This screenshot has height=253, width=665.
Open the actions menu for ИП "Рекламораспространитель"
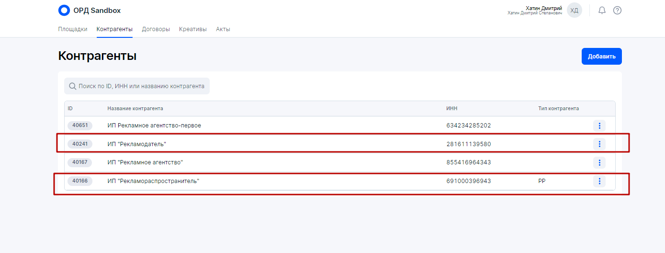(x=599, y=181)
